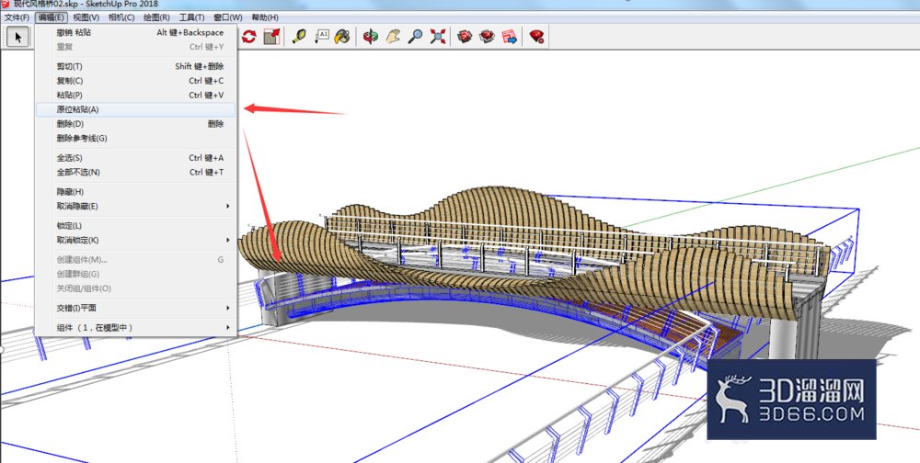This screenshot has height=463, width=920.
Task: Open the 相机(C) menu
Action: point(121,17)
